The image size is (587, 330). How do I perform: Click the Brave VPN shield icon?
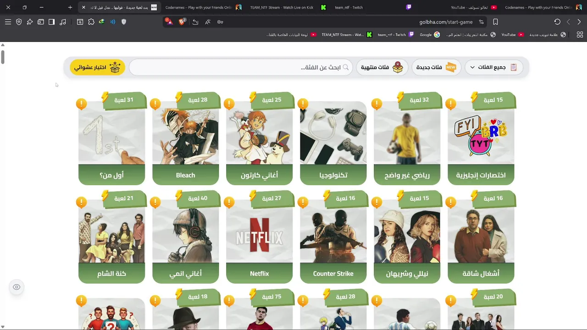(x=19, y=22)
